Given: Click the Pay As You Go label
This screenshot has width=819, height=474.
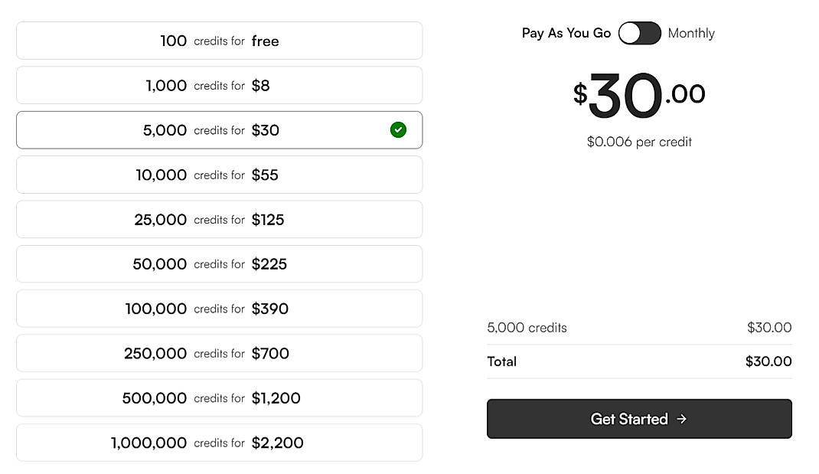Looking at the screenshot, I should tap(566, 33).
